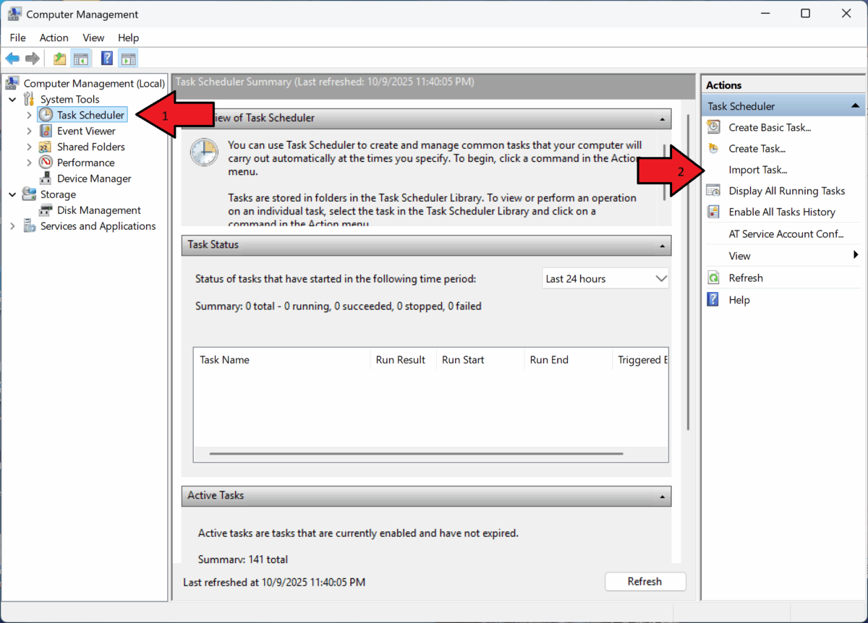Click Enable All Tasks History icon
The height and width of the screenshot is (623, 868).
712,212
